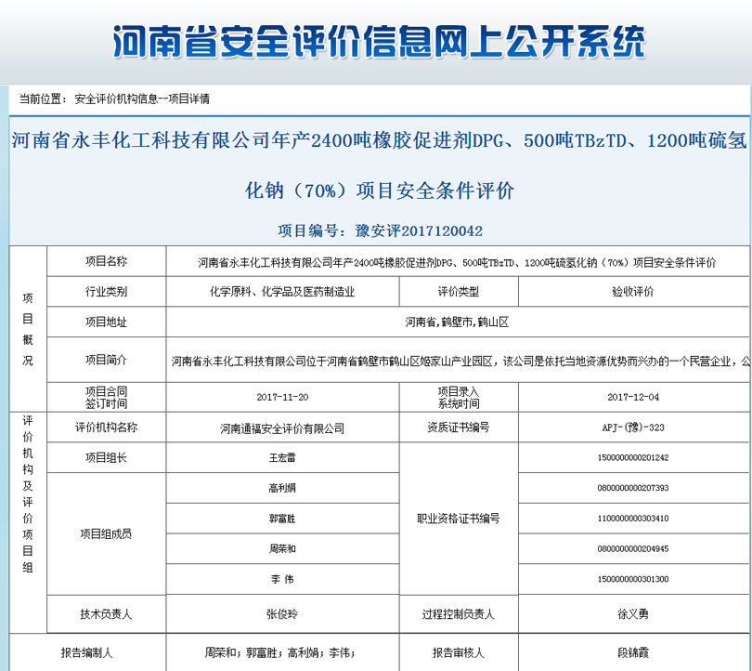Click the value 验收评价
Image resolution: width=752 pixels, height=671 pixels.
tap(633, 291)
